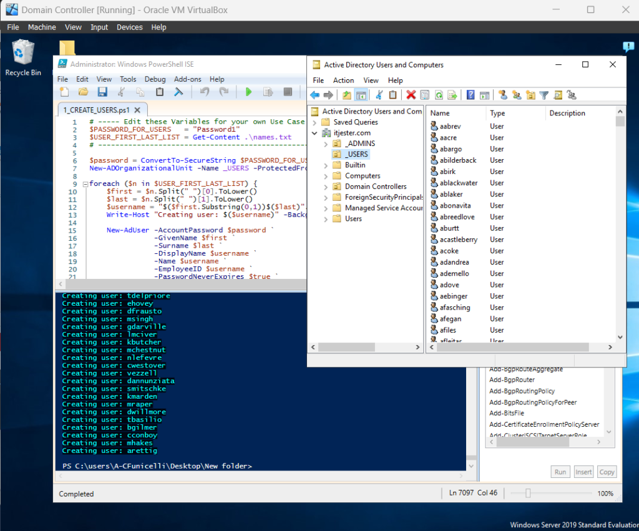Open the Debug menu in PowerShell ISE

[155, 79]
